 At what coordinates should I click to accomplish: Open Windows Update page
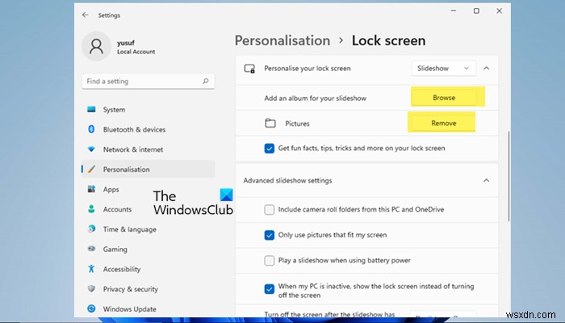point(148,309)
